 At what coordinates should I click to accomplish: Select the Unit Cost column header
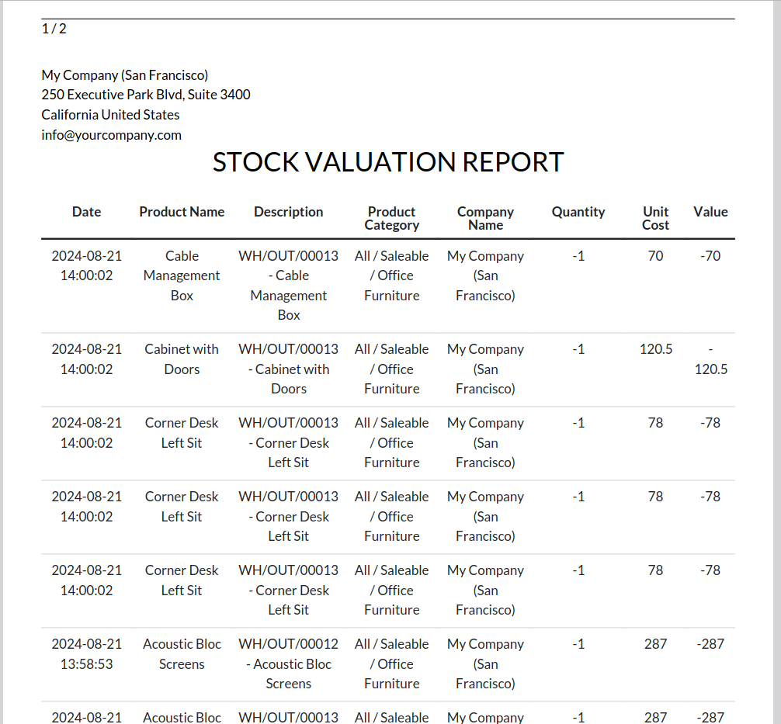pyautogui.click(x=655, y=218)
